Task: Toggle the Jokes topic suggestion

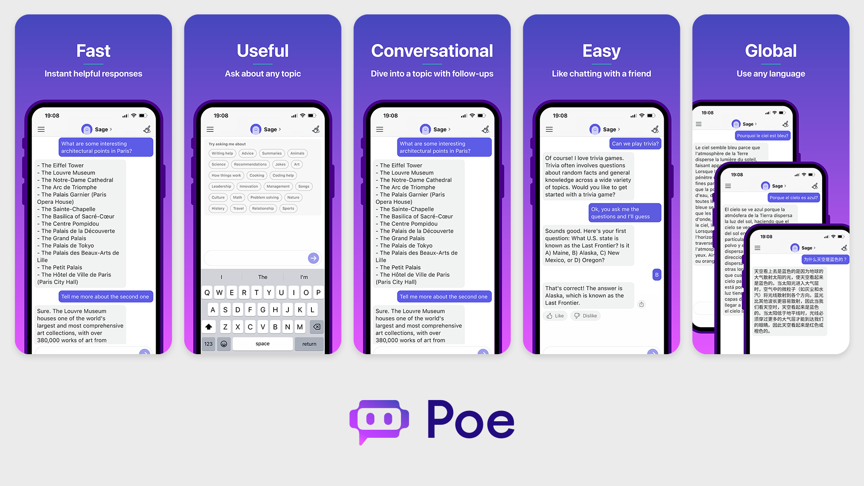Action: coord(280,164)
